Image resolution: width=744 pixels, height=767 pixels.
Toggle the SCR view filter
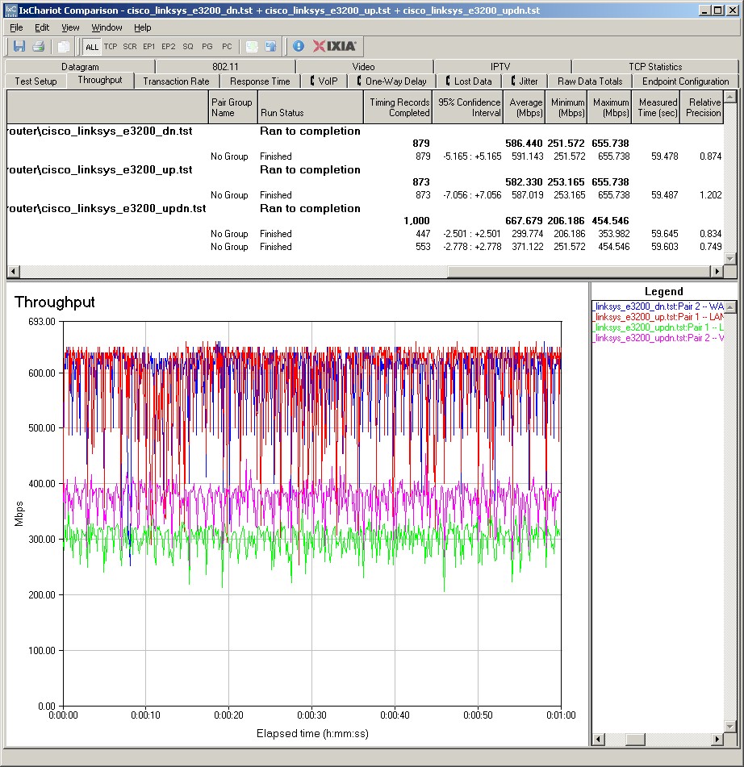click(130, 47)
